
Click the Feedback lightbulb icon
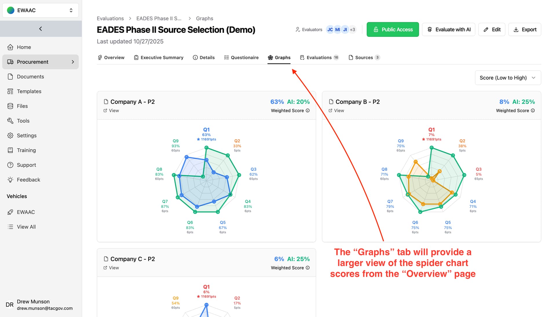10,180
